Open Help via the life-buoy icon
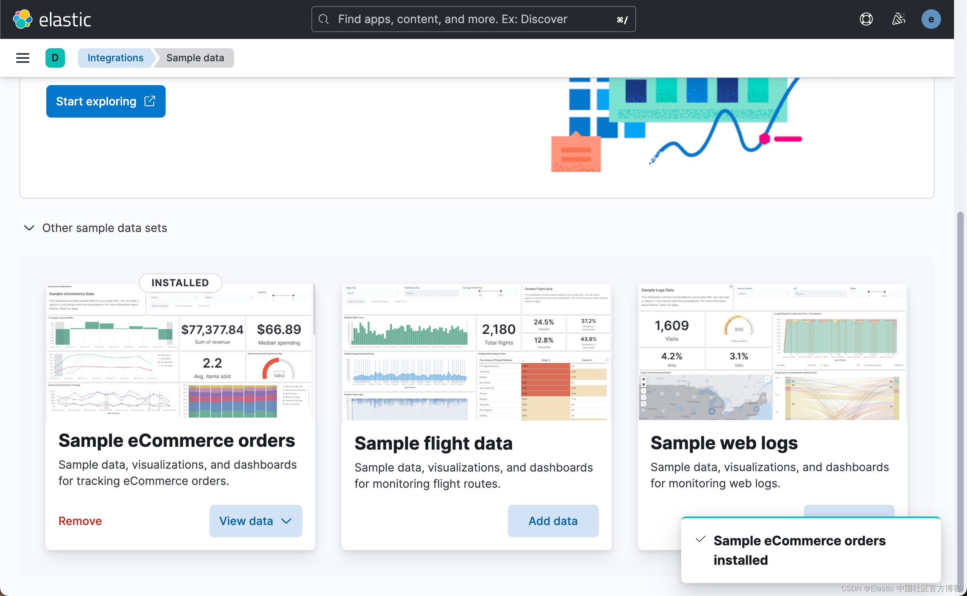Viewport: 967px width, 596px height. (x=866, y=19)
